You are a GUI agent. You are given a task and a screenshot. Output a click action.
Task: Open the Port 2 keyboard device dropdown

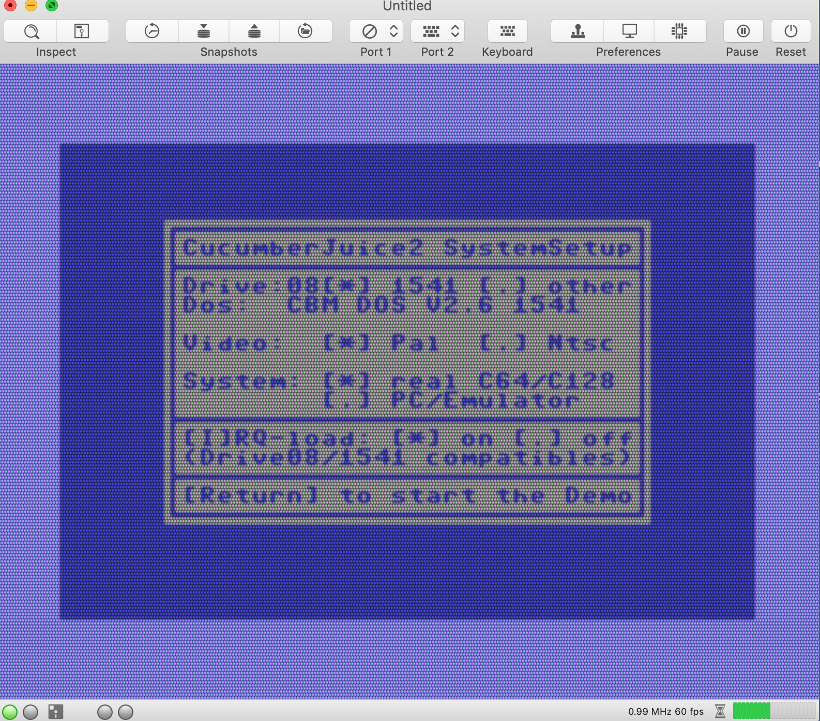438,32
